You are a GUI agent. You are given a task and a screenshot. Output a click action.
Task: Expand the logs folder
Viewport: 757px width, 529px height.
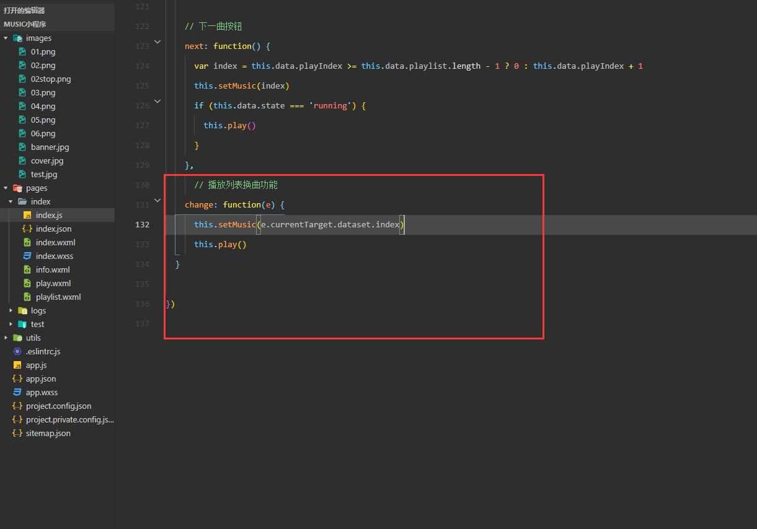point(11,310)
